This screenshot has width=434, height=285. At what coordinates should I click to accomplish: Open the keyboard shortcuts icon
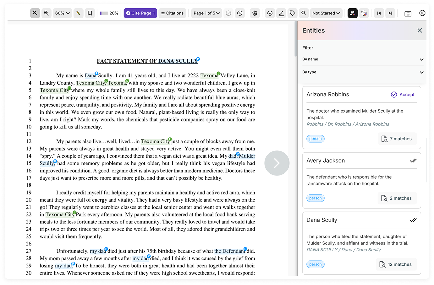tap(408, 14)
